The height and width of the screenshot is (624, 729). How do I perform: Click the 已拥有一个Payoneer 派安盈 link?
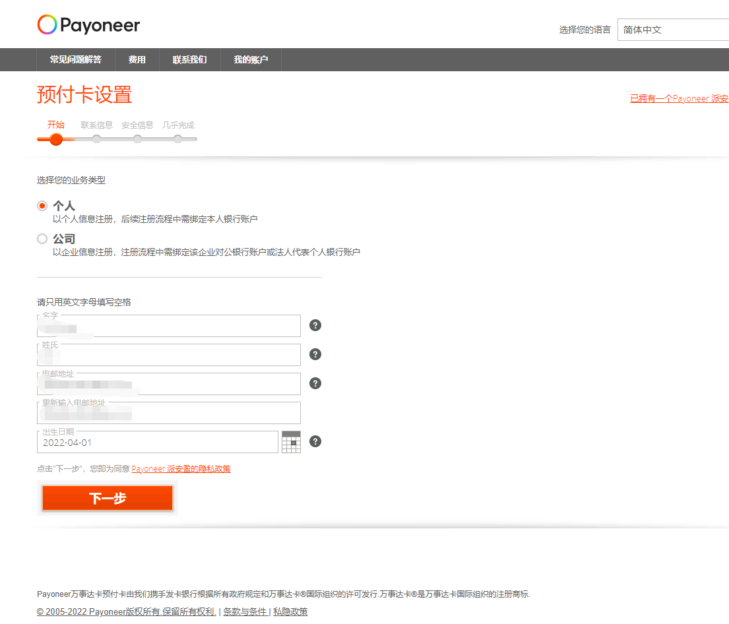(x=679, y=98)
